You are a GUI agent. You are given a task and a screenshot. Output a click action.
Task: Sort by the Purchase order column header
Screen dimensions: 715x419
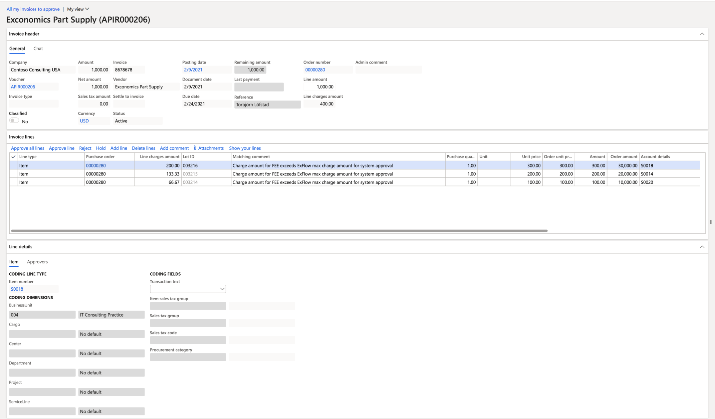(x=109, y=157)
